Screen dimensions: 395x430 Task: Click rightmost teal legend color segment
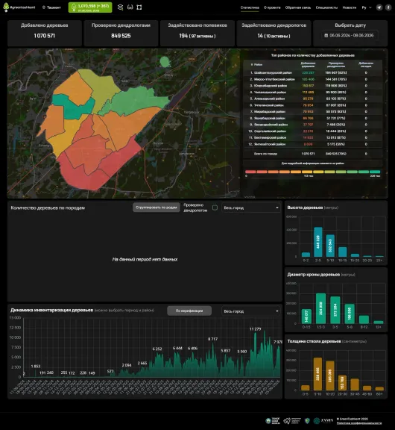pyautogui.click(x=375, y=172)
